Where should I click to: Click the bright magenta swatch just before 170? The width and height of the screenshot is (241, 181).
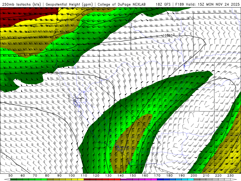tap(154, 179)
